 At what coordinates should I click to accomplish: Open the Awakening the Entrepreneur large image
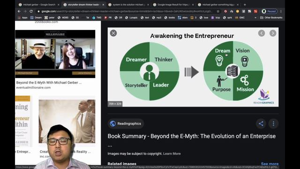click(x=193, y=67)
